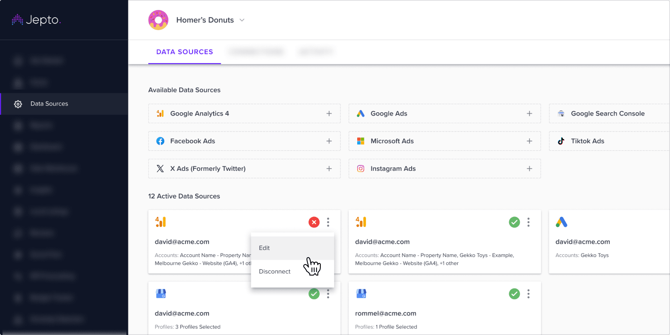Click the Facebook Ads plus icon
670x335 pixels.
[x=329, y=141]
